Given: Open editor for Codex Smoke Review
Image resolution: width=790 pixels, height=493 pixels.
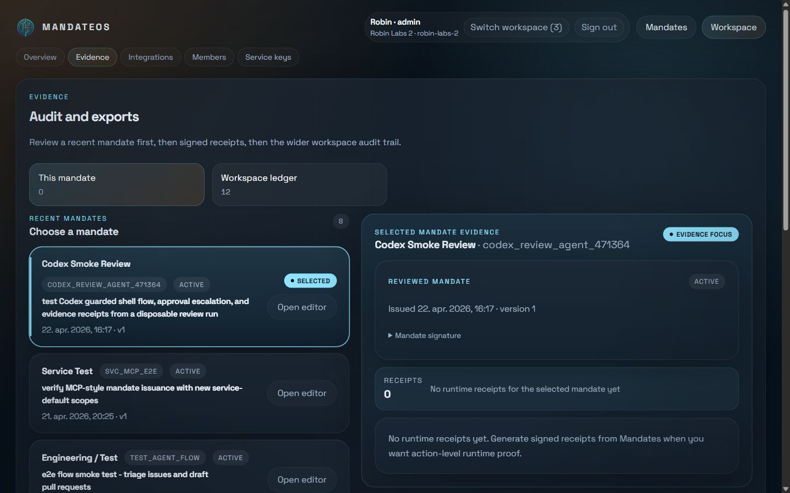Looking at the screenshot, I should 302,307.
